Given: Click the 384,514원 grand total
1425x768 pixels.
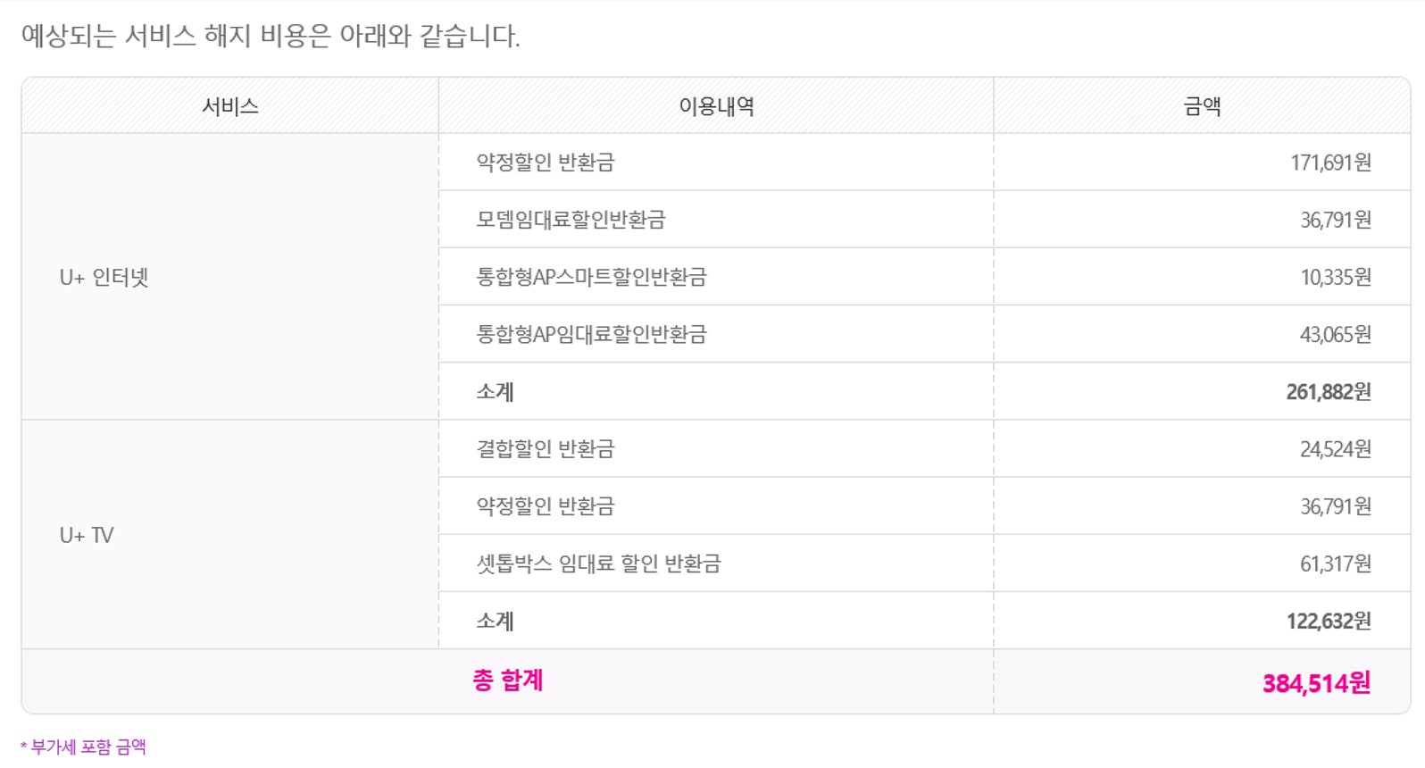Looking at the screenshot, I should click(x=1316, y=683).
